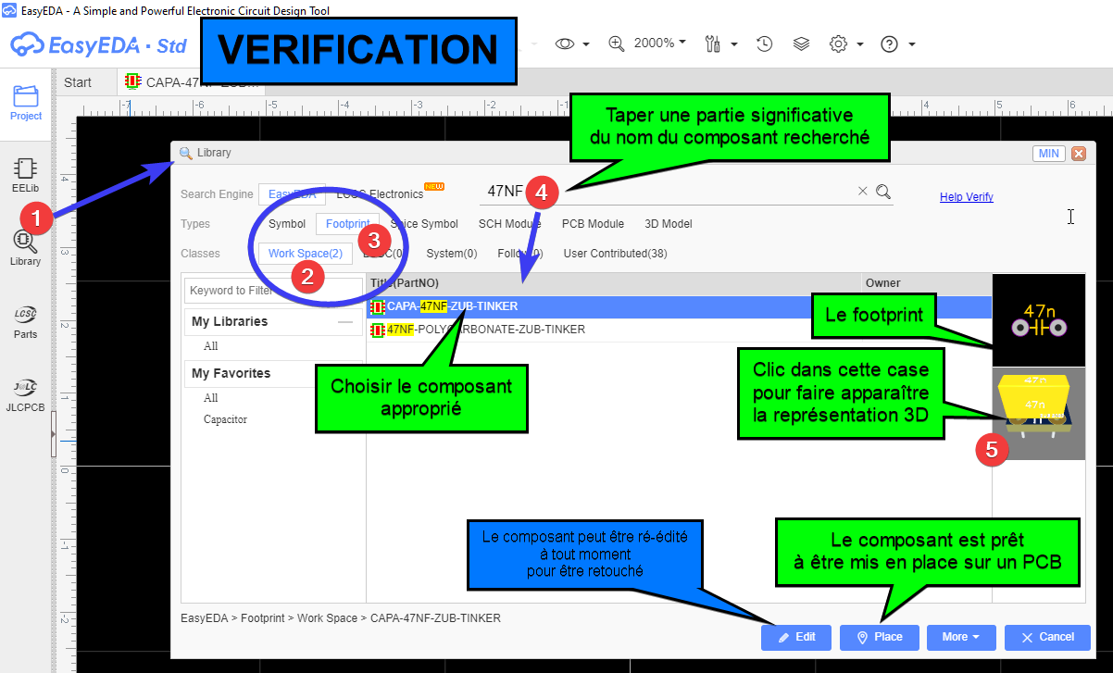
Task: Close the Library dialog
Action: (x=1079, y=154)
